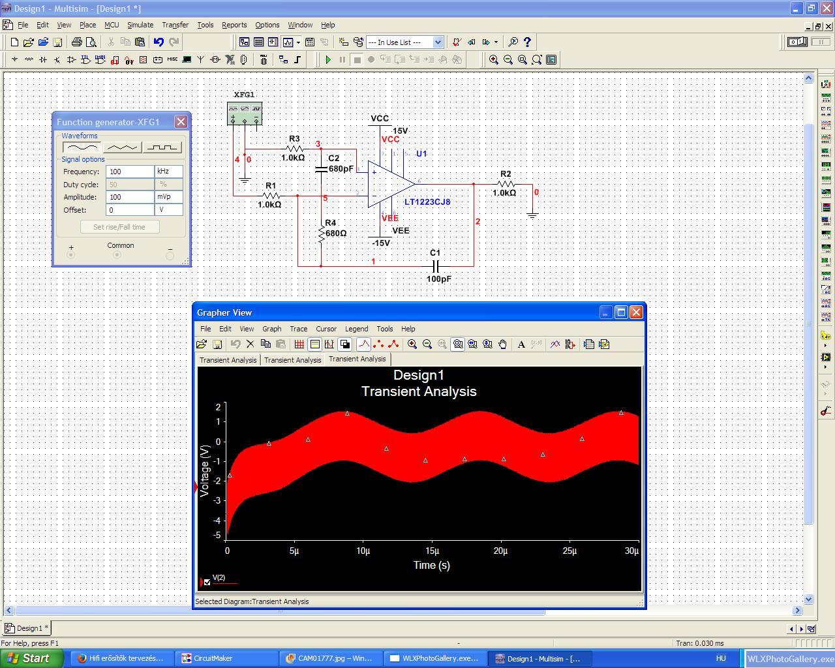
Task: Click the Set rise/Fall time button
Action: coord(119,227)
